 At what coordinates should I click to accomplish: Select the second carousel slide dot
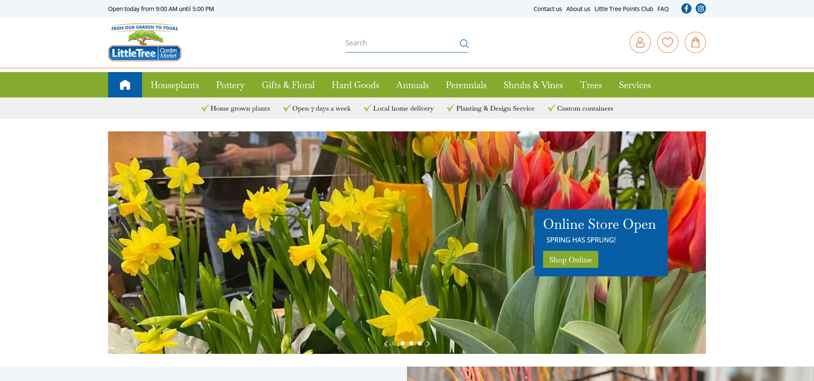pos(403,343)
